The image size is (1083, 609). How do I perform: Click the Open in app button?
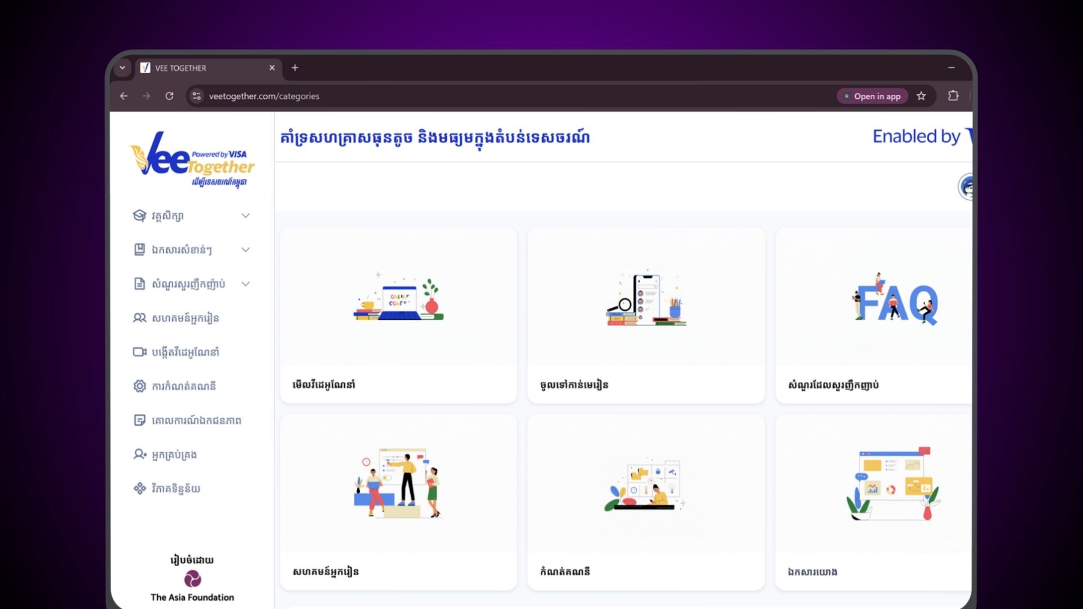pos(872,96)
